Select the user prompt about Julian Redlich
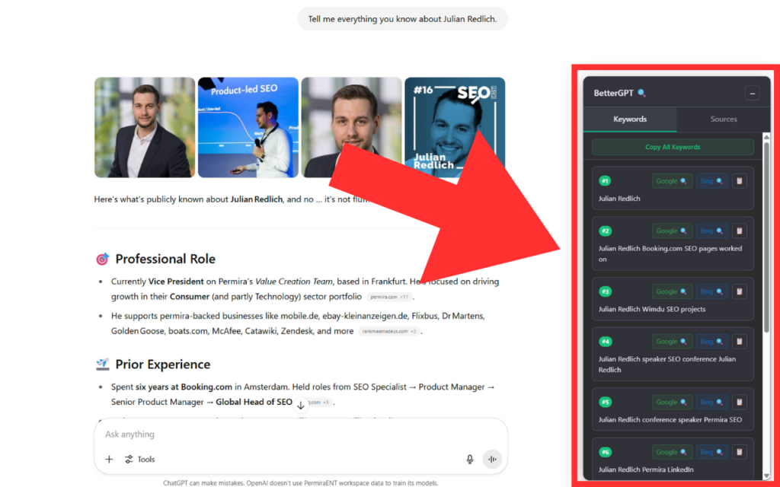 tap(402, 19)
